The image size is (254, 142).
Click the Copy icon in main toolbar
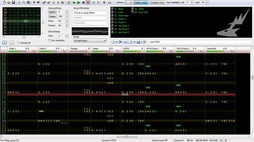click(24, 2)
